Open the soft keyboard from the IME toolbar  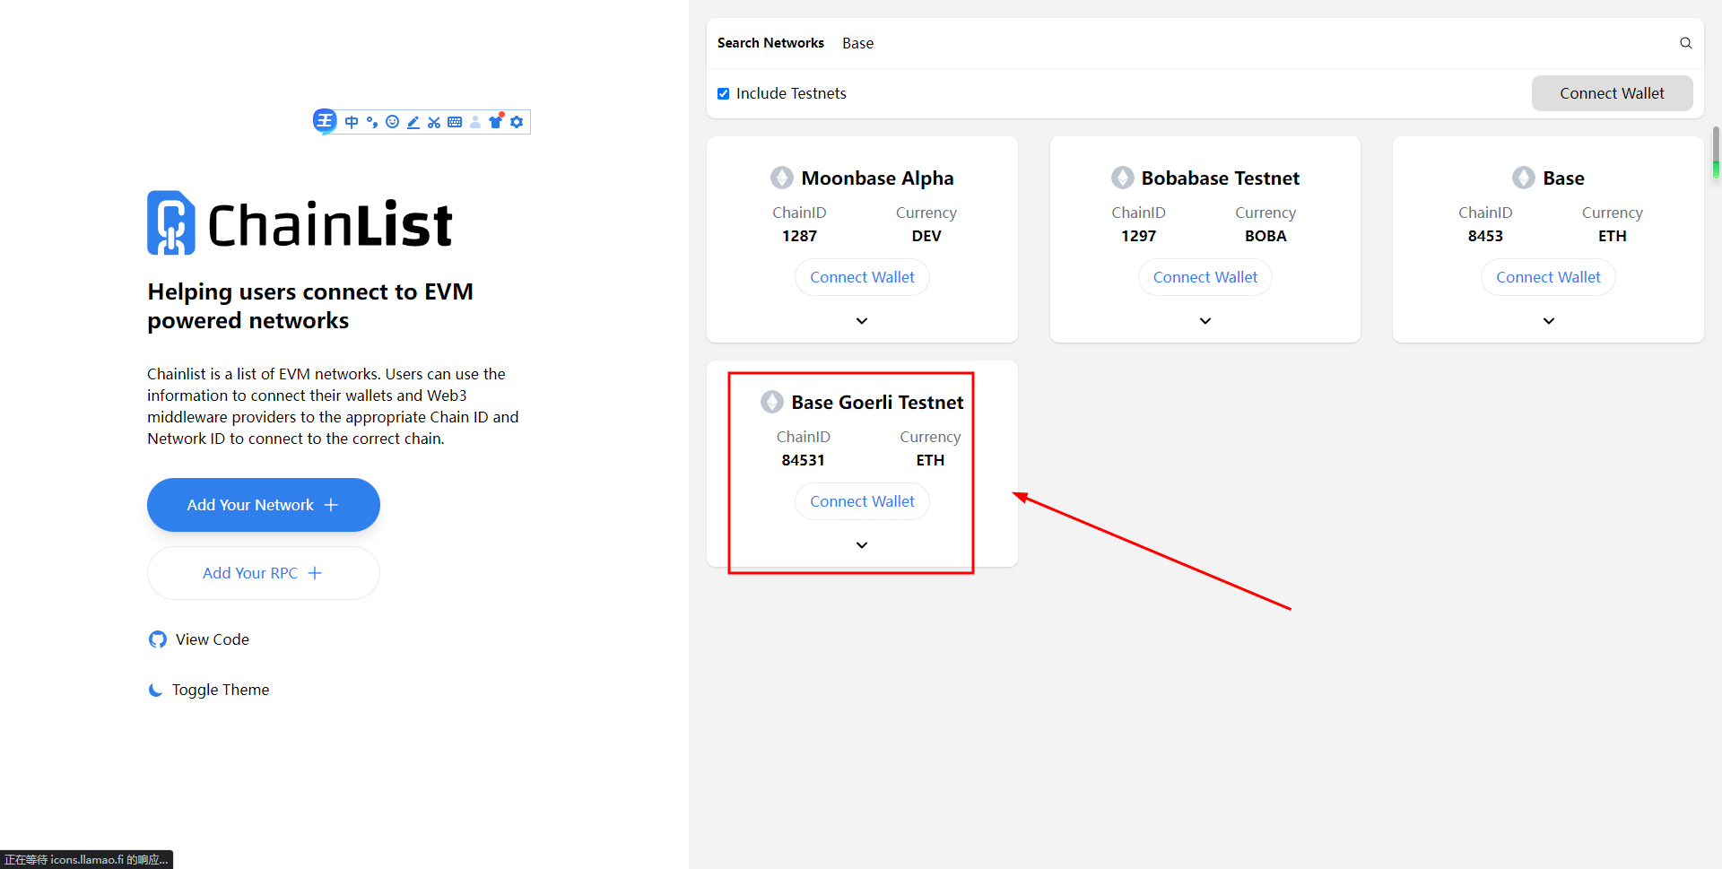(x=455, y=122)
